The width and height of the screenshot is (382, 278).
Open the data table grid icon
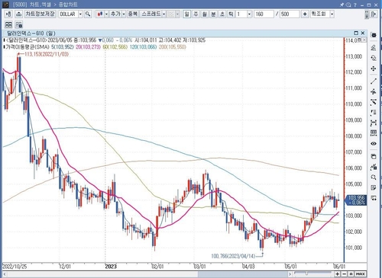tap(374, 133)
